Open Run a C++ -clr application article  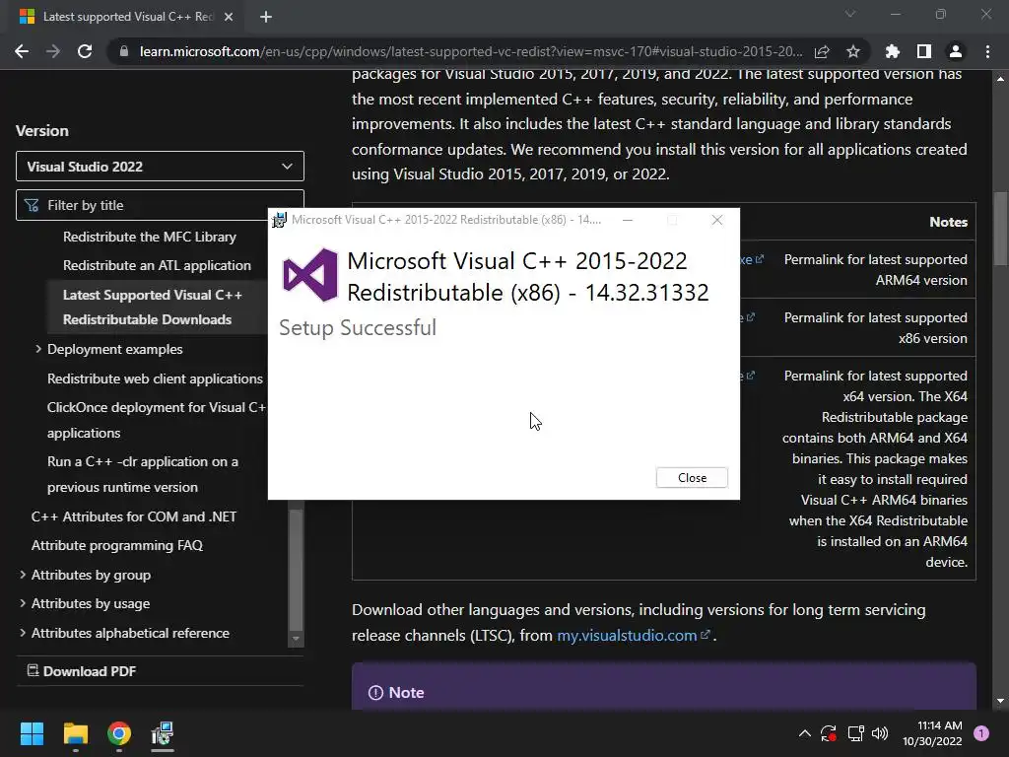pos(142,474)
